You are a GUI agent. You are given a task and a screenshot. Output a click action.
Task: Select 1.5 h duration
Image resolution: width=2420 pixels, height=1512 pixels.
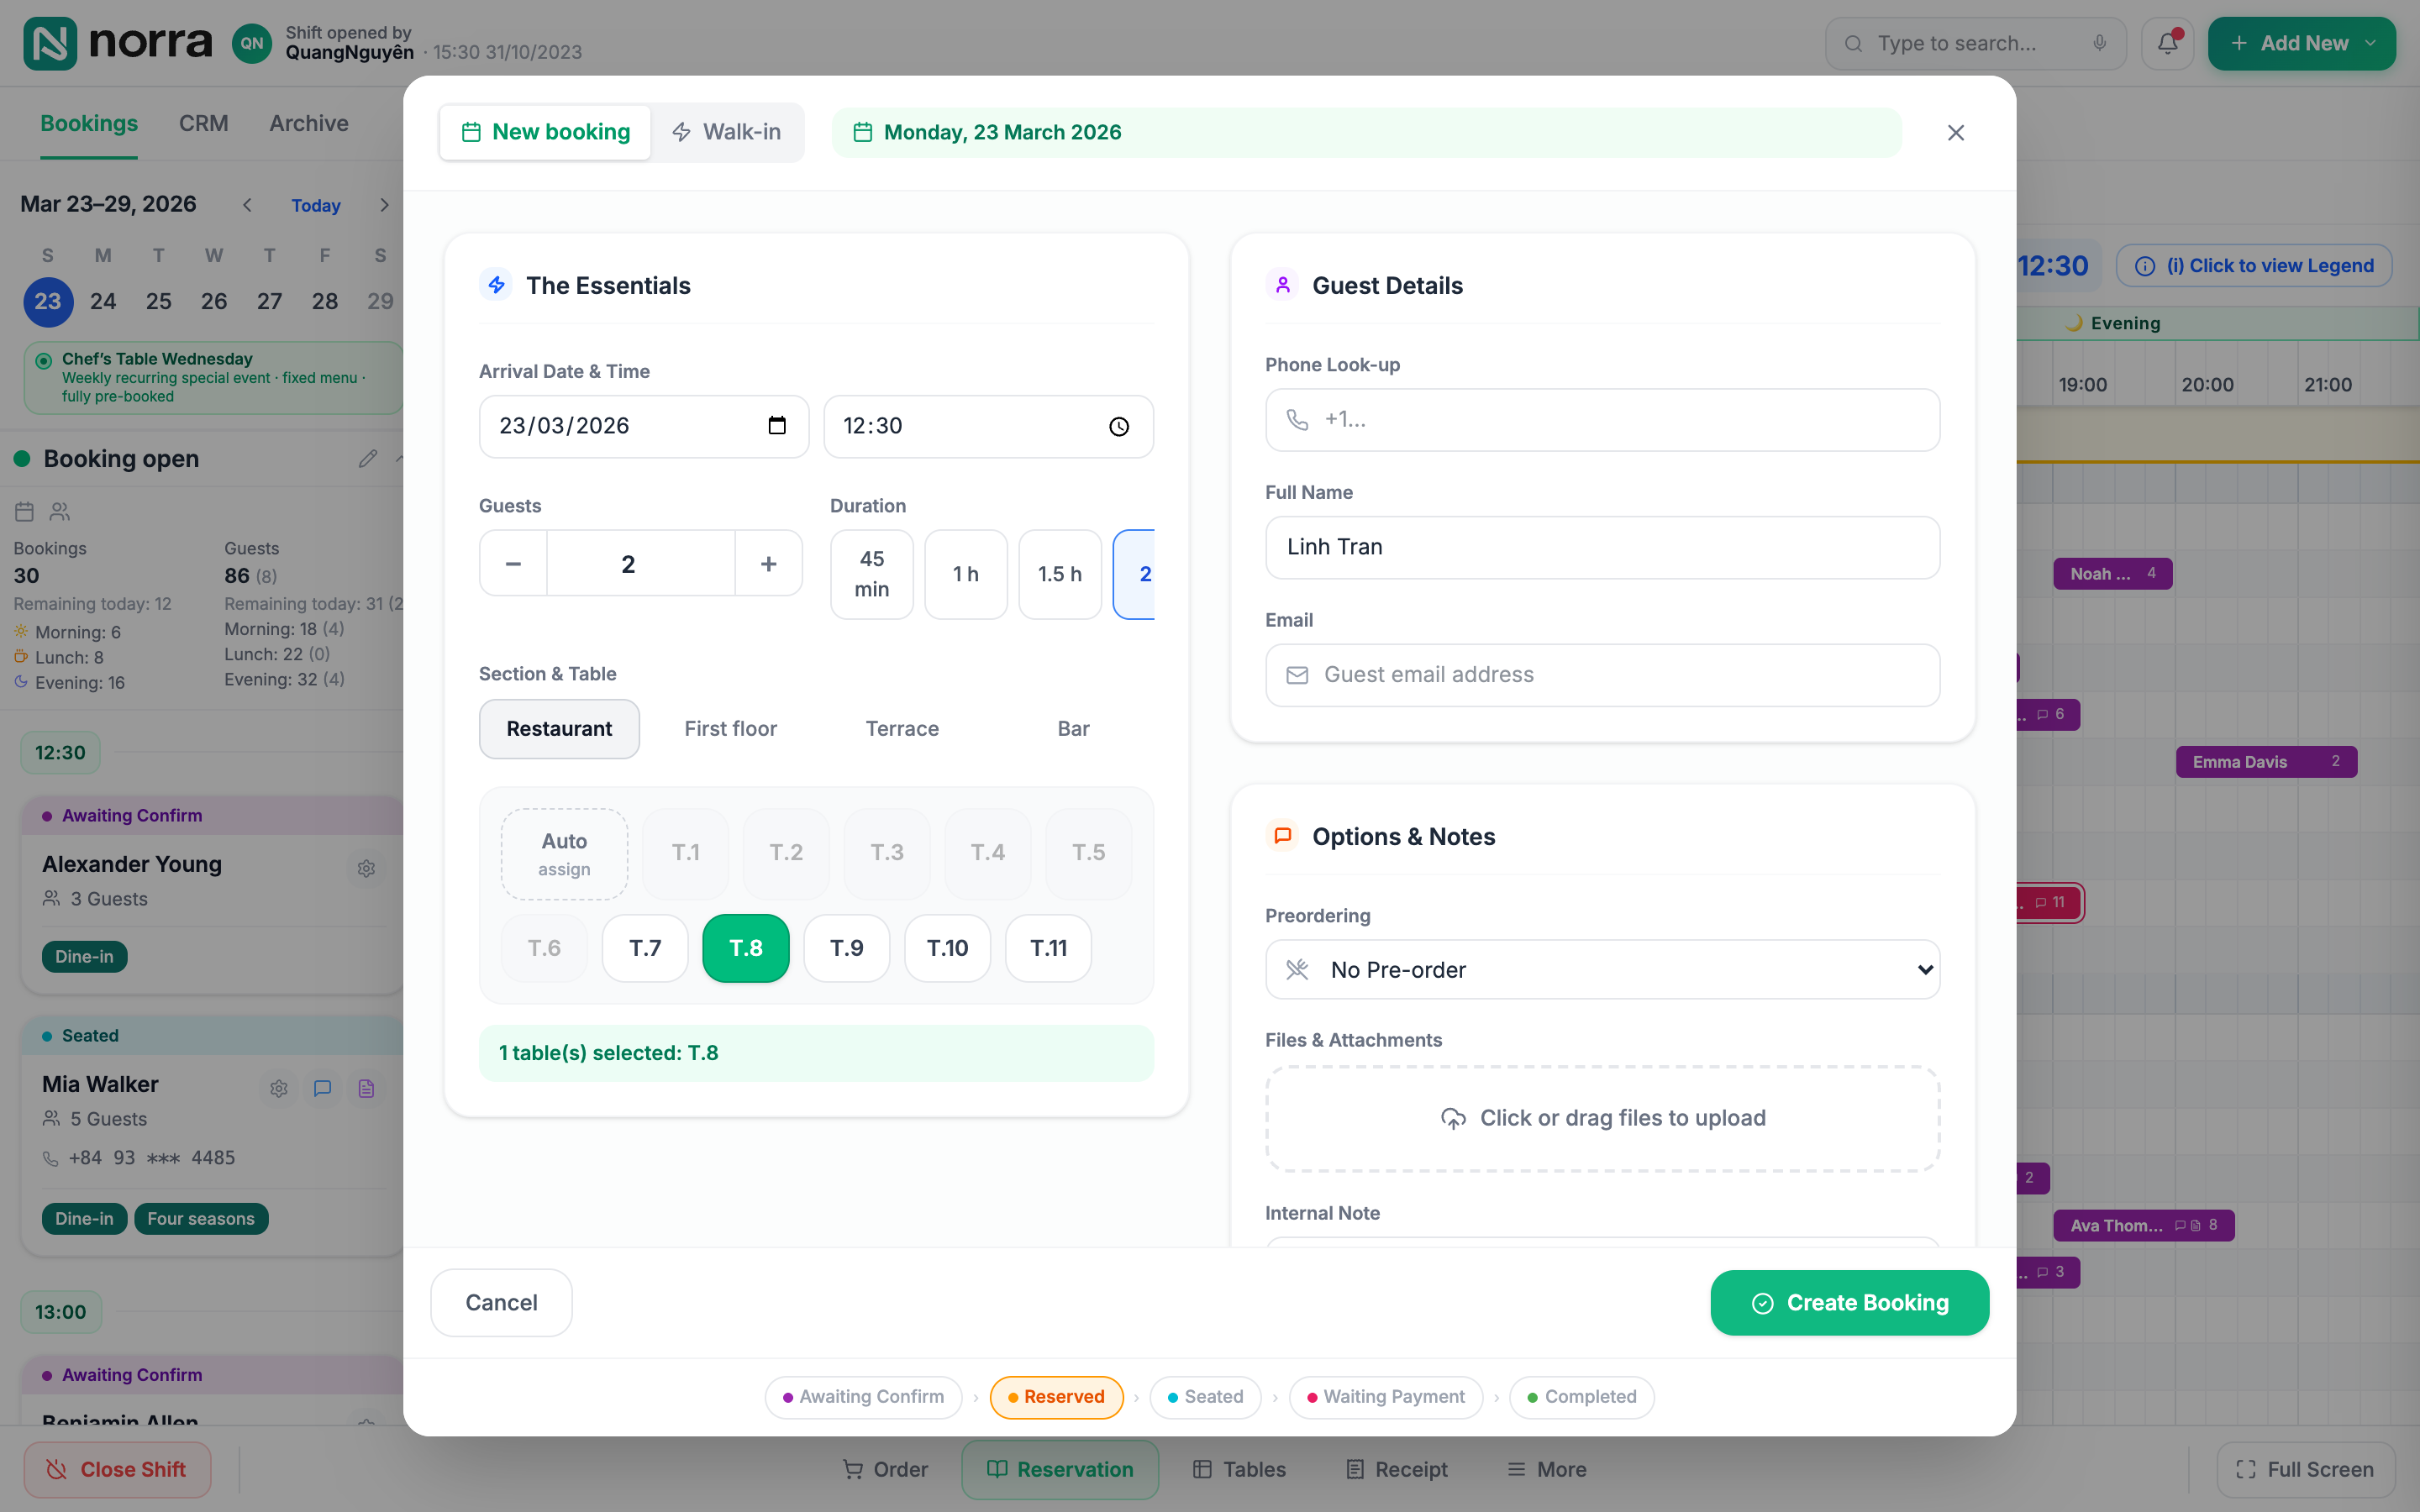tap(1059, 574)
